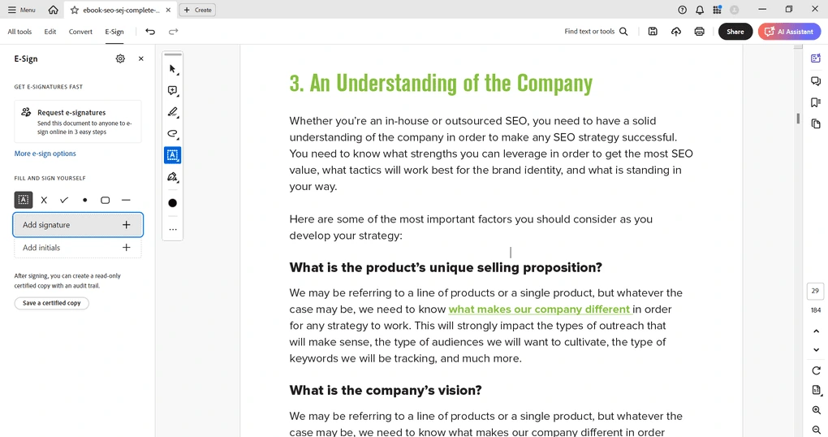Open the black color picker circle
The height and width of the screenshot is (437, 828).
[172, 203]
